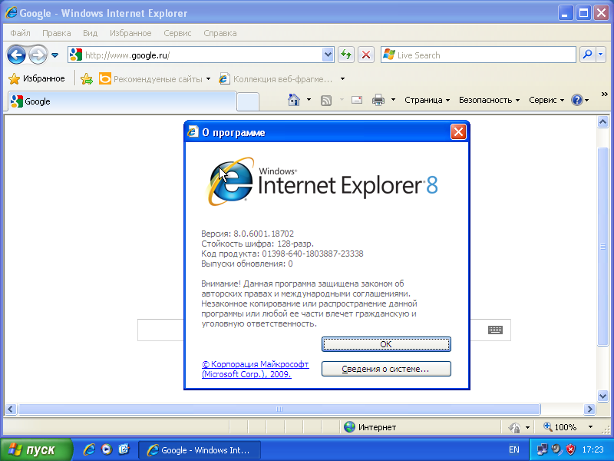Launch Internet Explorer from Quick Launch

(89, 449)
